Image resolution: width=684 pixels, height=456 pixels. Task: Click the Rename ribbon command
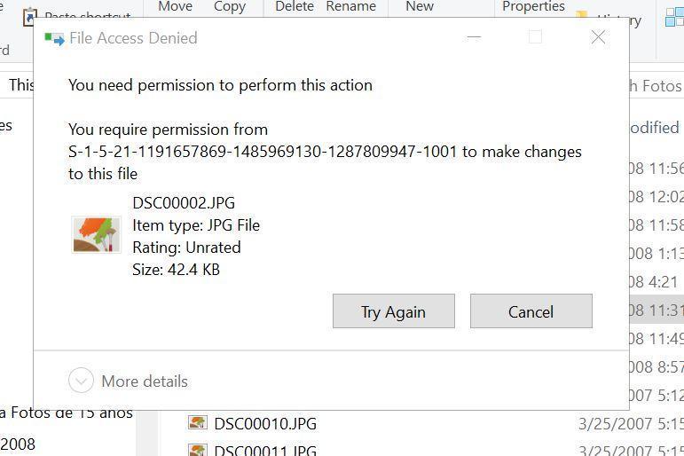pos(350,6)
